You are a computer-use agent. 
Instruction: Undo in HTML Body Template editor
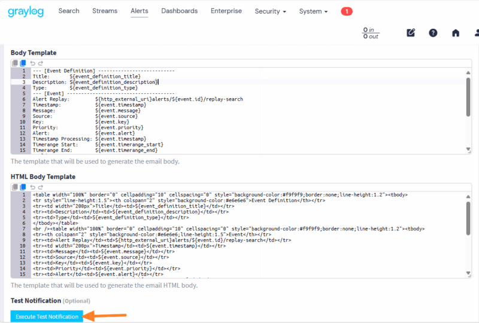pyautogui.click(x=32, y=187)
